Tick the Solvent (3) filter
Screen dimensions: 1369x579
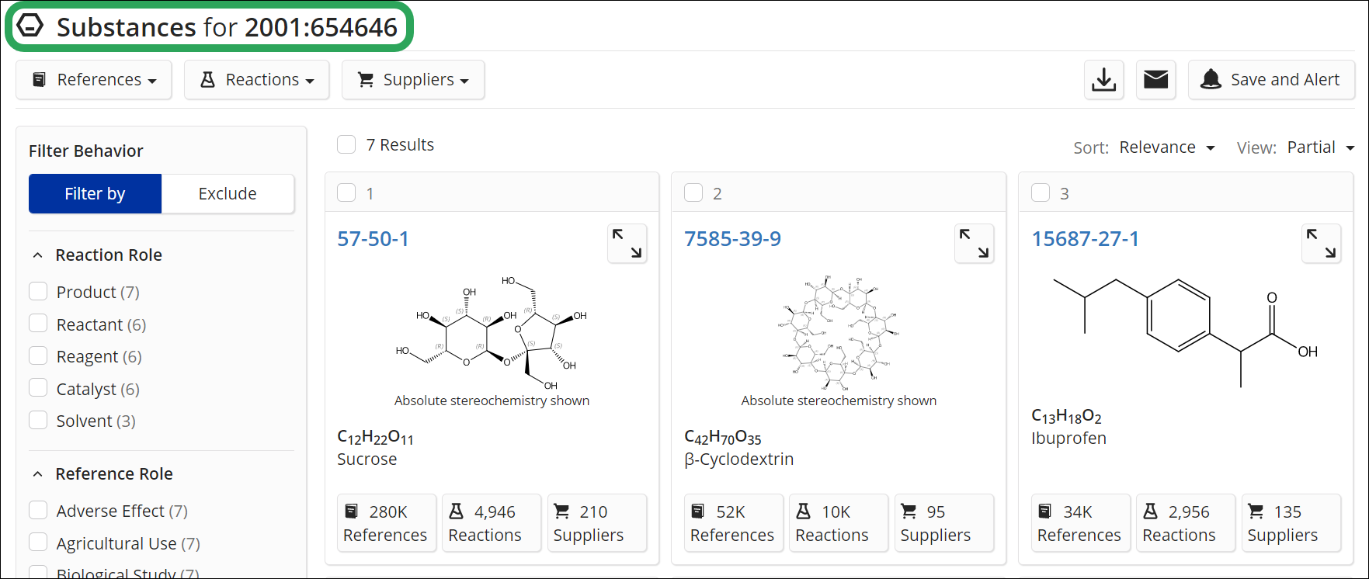click(38, 420)
